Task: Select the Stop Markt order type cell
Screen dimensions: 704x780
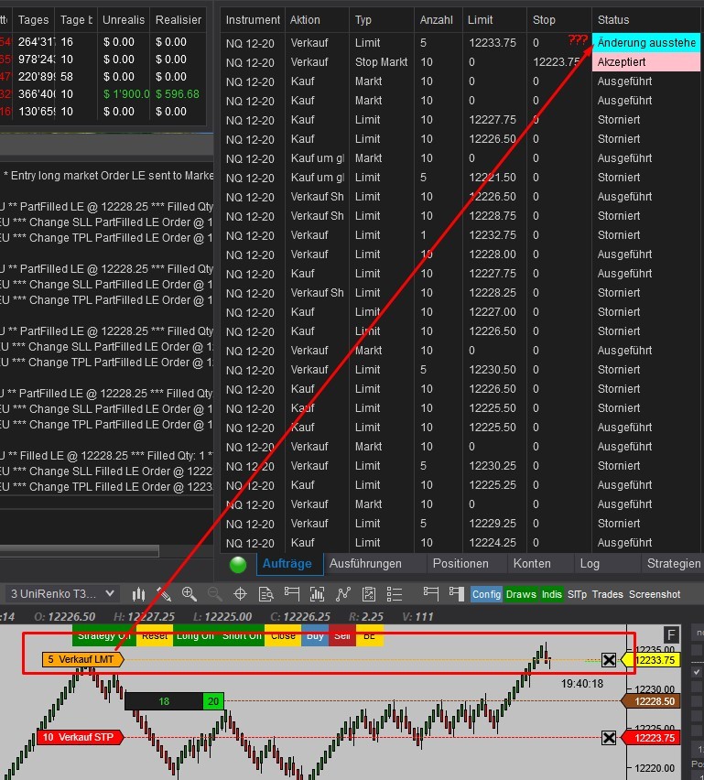Action: click(381, 62)
